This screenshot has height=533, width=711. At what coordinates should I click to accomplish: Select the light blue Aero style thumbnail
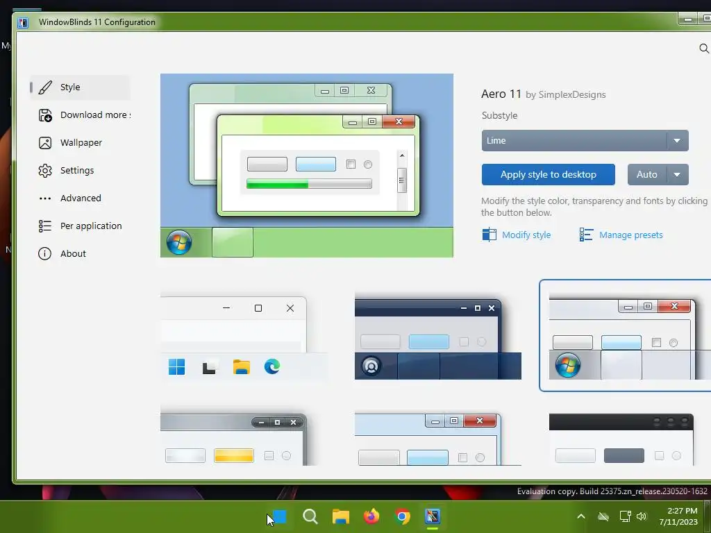click(437, 439)
